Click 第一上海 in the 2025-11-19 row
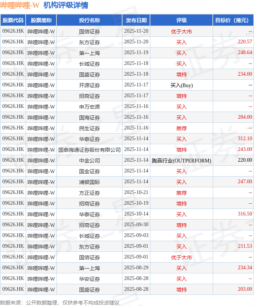The image size is (254, 306). [x=89, y=53]
